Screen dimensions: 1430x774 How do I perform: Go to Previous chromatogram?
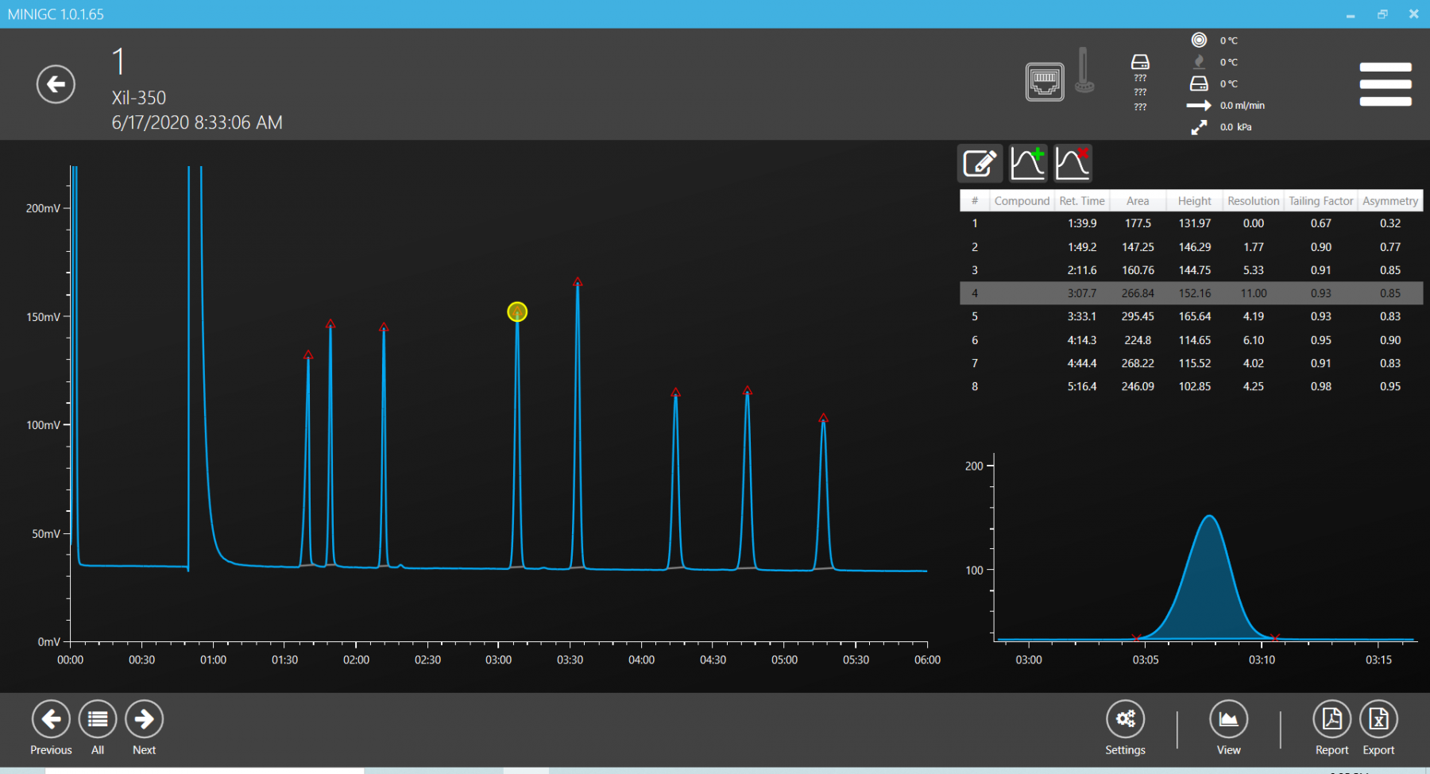(x=51, y=719)
